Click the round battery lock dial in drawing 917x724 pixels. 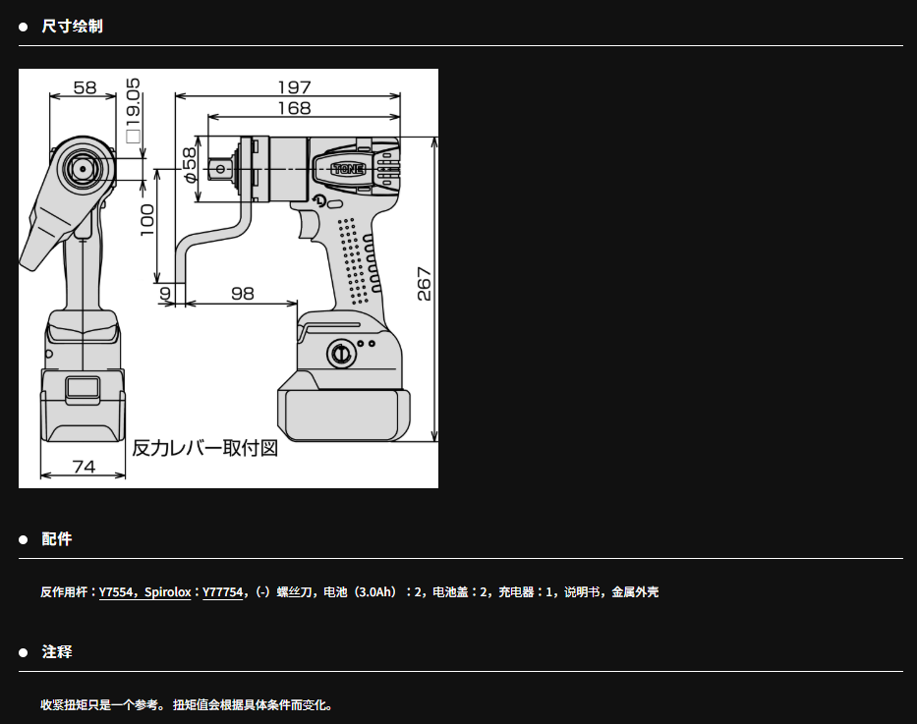click(x=341, y=353)
